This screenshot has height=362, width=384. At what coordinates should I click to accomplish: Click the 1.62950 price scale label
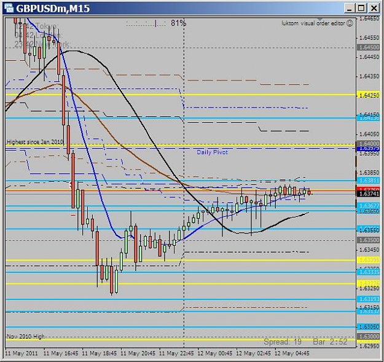[369, 346]
